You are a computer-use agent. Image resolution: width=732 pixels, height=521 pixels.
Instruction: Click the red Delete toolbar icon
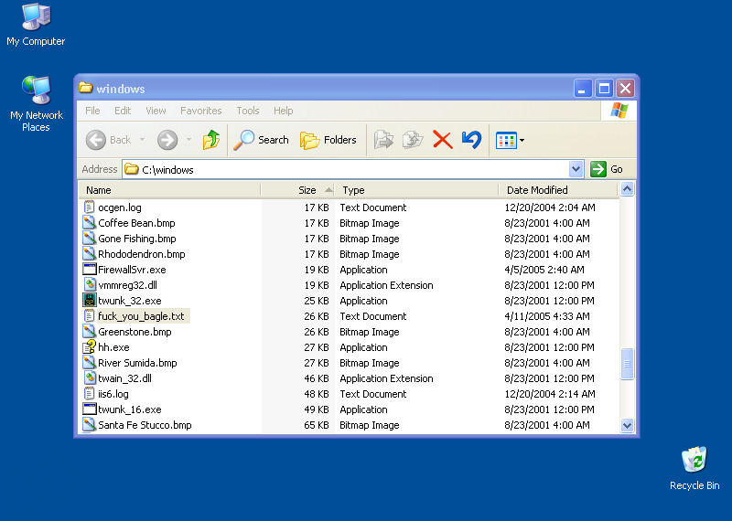point(443,140)
